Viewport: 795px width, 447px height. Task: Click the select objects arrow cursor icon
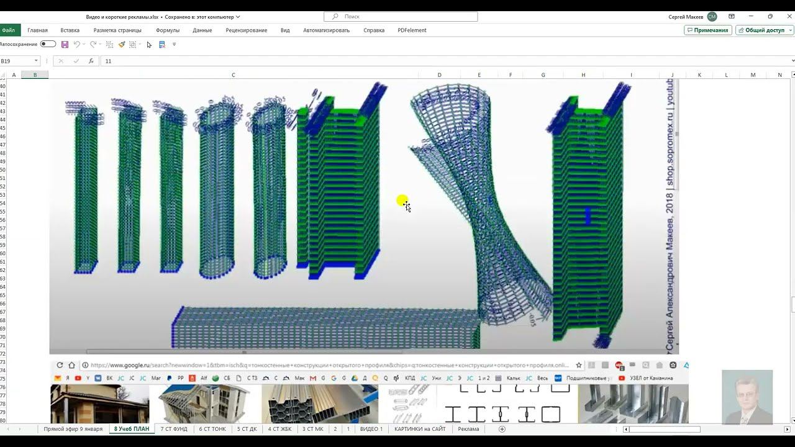point(149,45)
